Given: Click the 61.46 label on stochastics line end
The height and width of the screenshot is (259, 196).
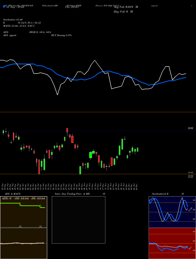Looking at the screenshot, I should [x=190, y=209].
